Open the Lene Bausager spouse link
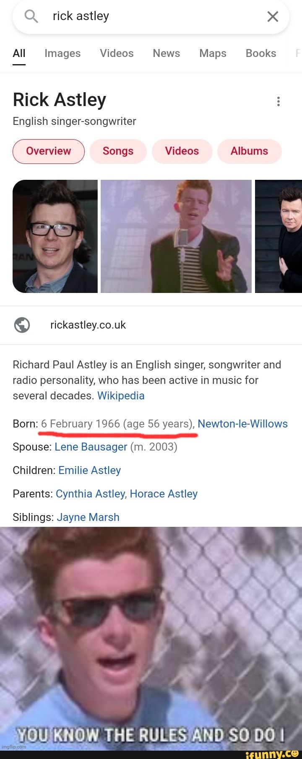302x759 pixels. (x=91, y=447)
